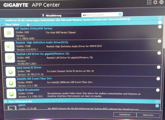The image size is (165, 120).
Task: Click the Realtek audio speaker icon
Action: click(10, 46)
